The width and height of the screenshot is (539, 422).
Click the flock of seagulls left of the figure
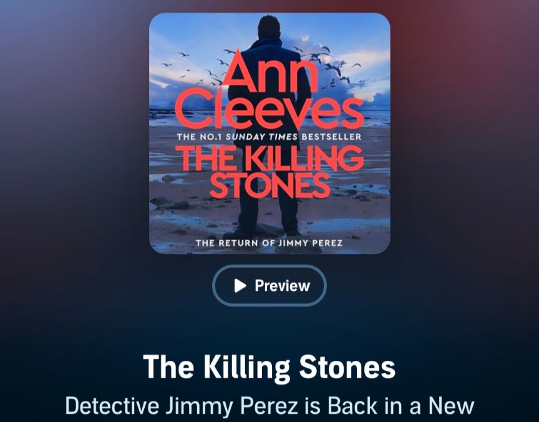196,69
